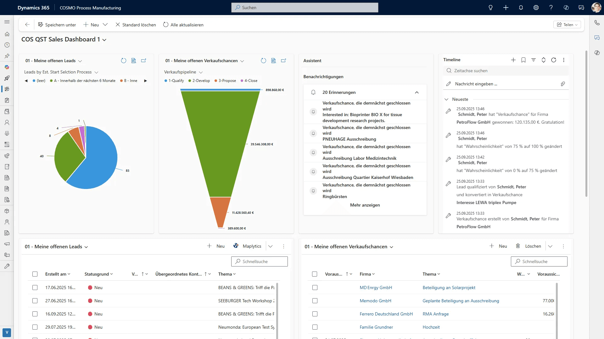Open the chat icon in top bar
The height and width of the screenshot is (339, 604).
click(x=581, y=8)
